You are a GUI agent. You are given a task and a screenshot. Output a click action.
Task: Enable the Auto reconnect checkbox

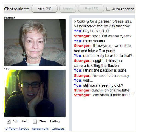108,9
